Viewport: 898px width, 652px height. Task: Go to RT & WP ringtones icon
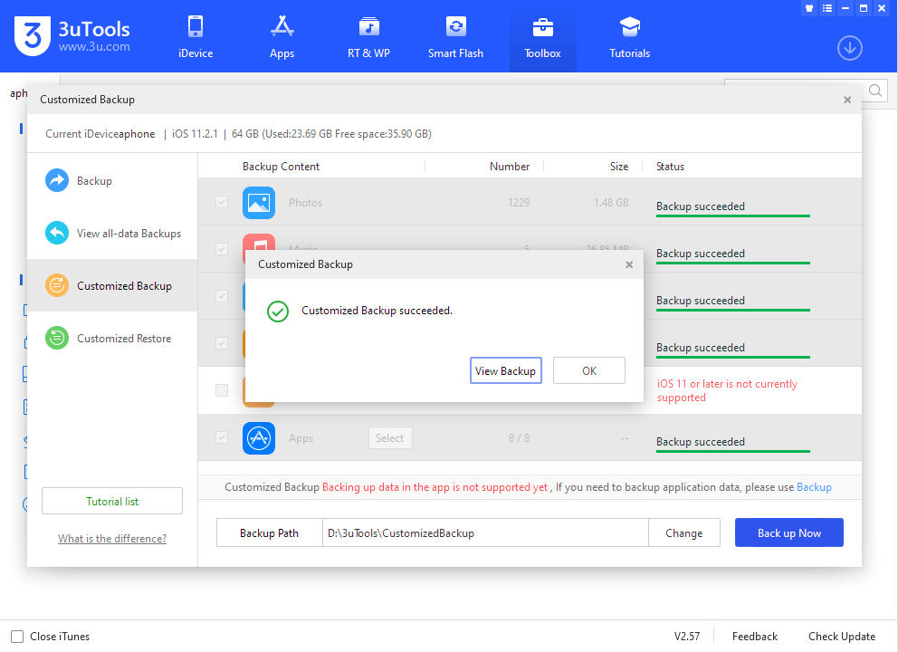pyautogui.click(x=368, y=27)
